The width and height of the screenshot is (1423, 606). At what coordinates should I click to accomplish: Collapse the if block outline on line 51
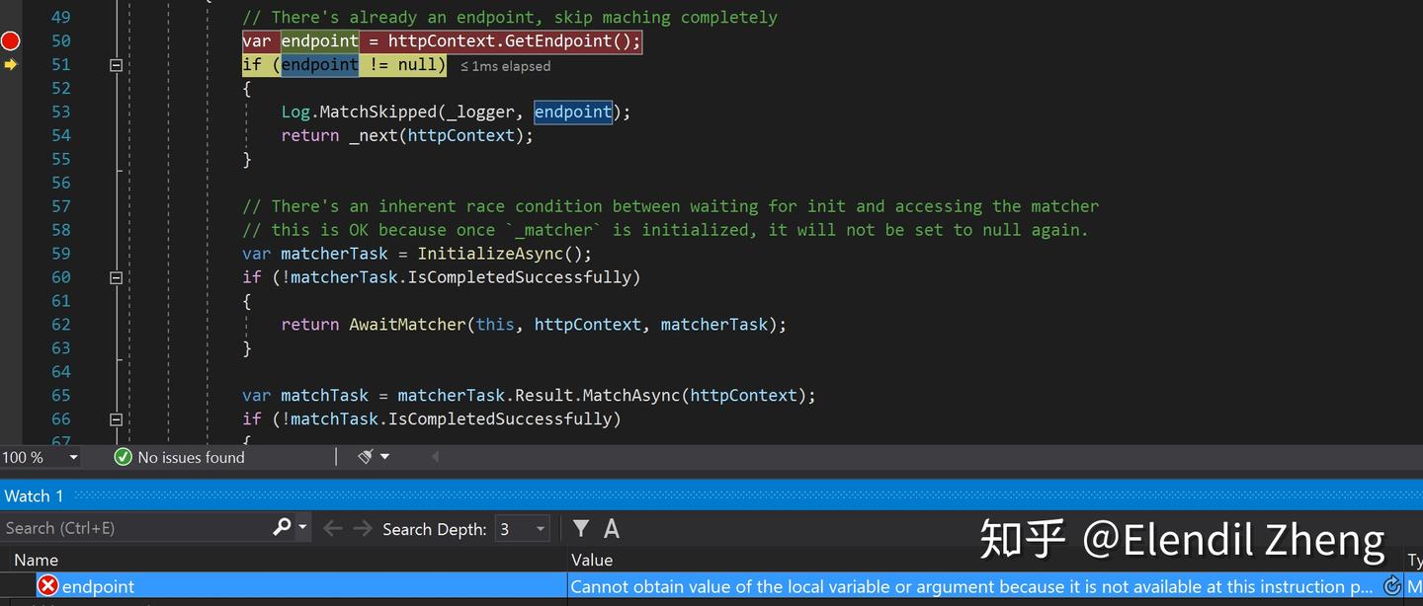116,64
